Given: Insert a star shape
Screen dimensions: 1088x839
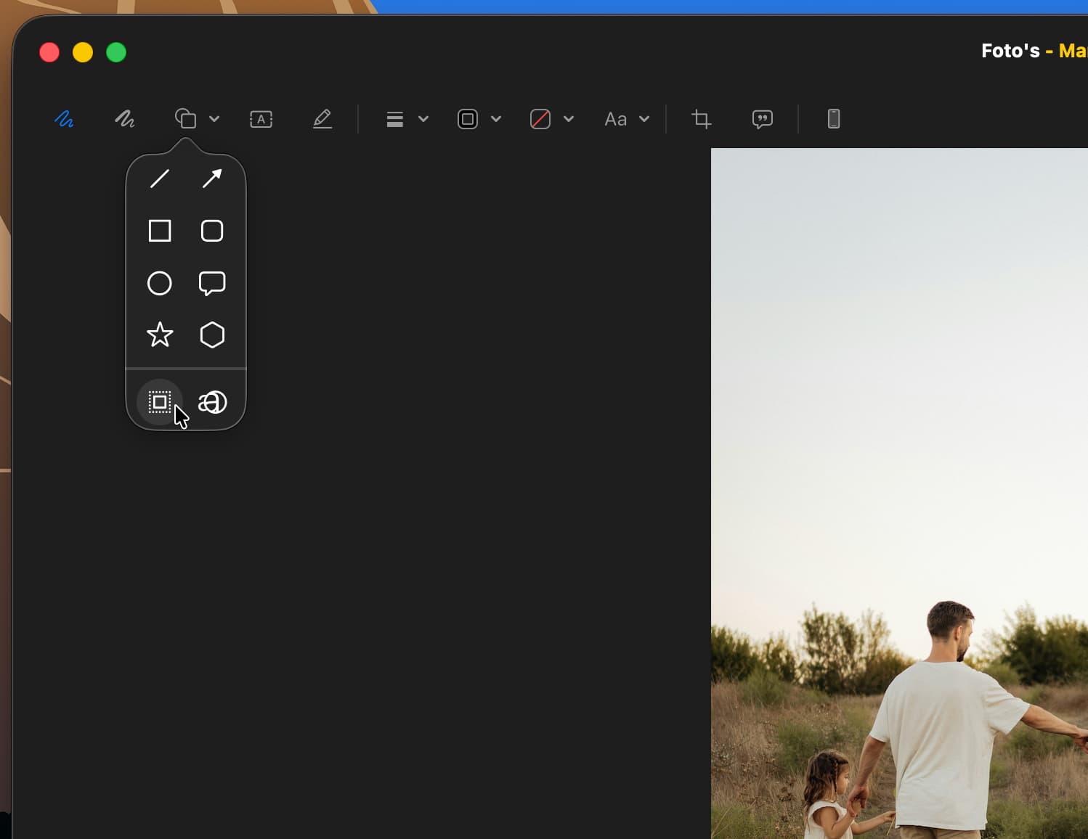Looking at the screenshot, I should tap(160, 335).
